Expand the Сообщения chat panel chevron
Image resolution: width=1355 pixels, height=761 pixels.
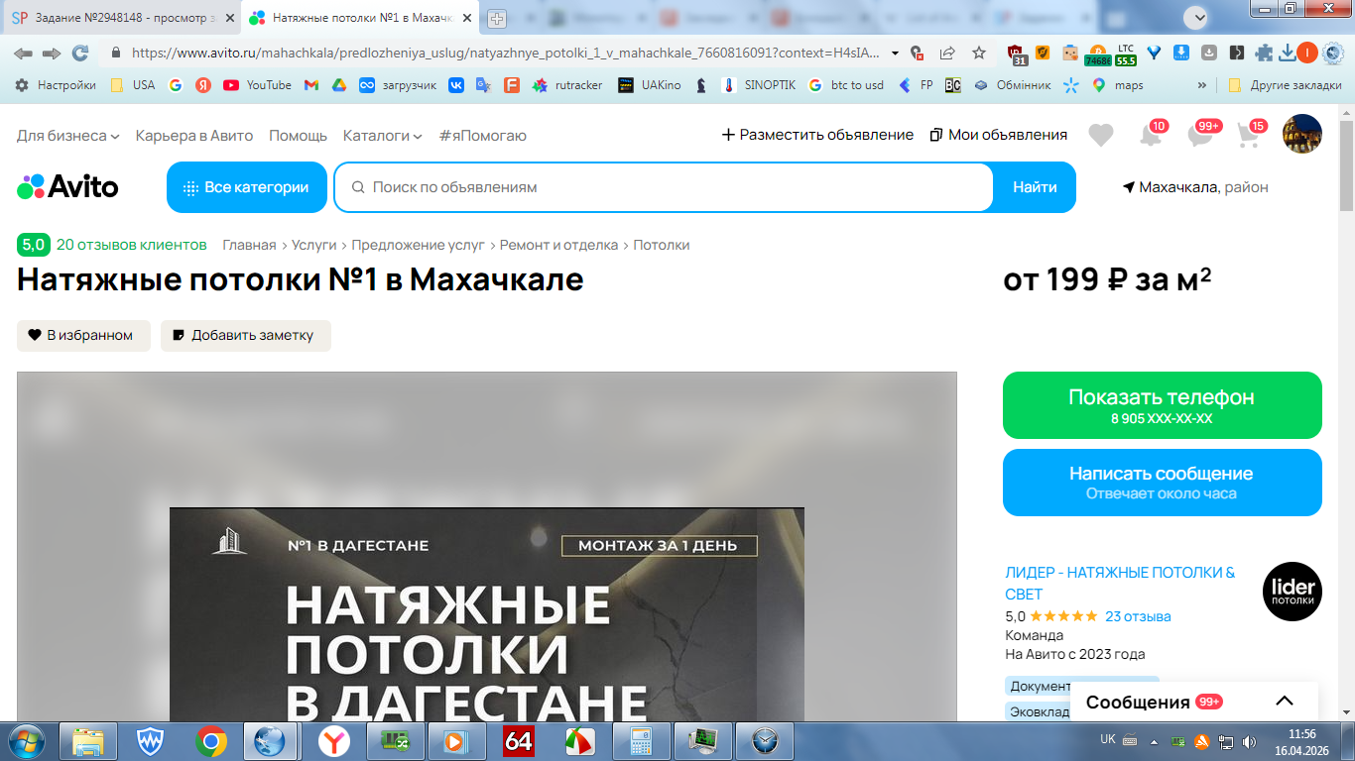pos(1285,702)
